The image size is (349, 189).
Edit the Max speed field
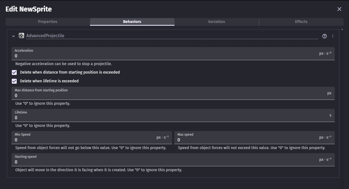pos(247,140)
